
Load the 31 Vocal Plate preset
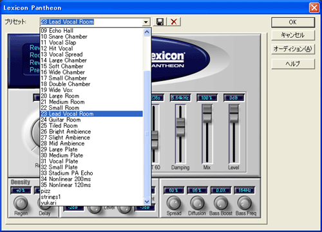[x=91, y=161]
